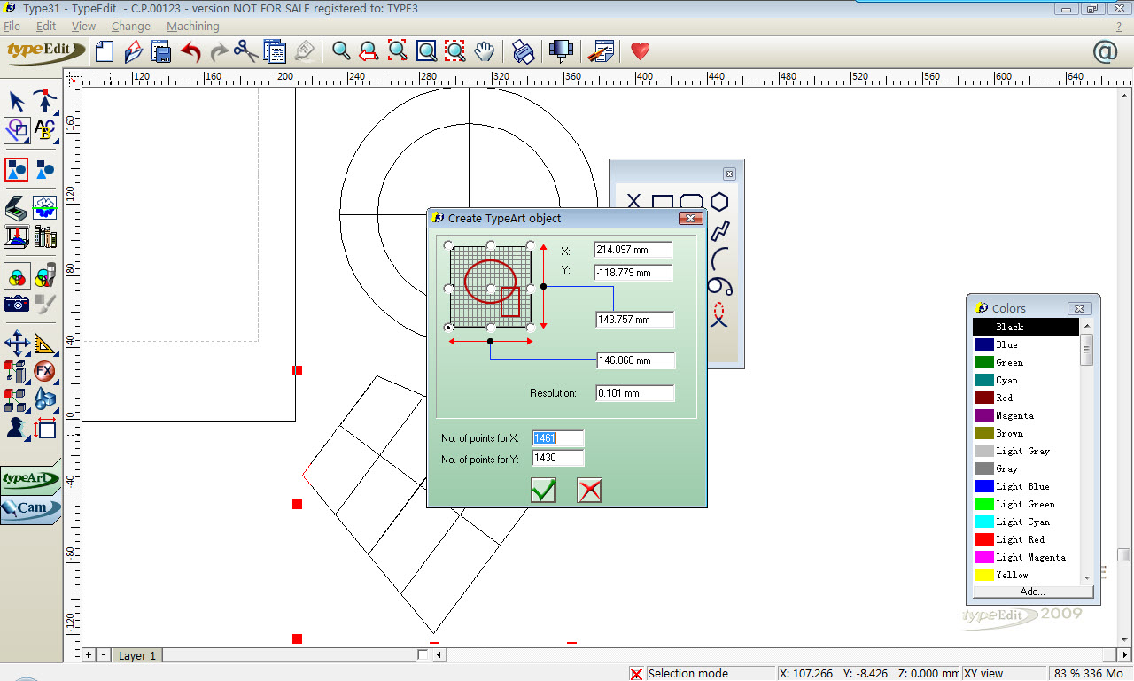
Task: Return to the previous zoom with the red arrow magnifier
Action: pyautogui.click(x=369, y=51)
